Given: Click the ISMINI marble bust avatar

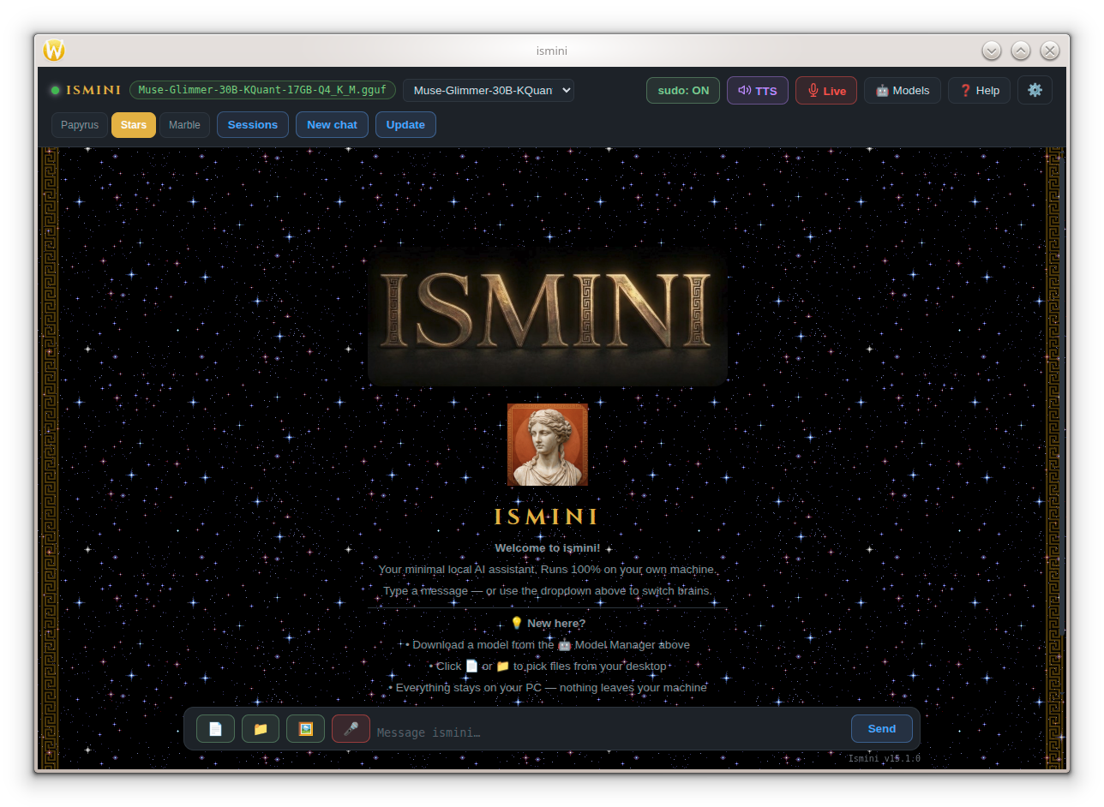Looking at the screenshot, I should tap(548, 445).
